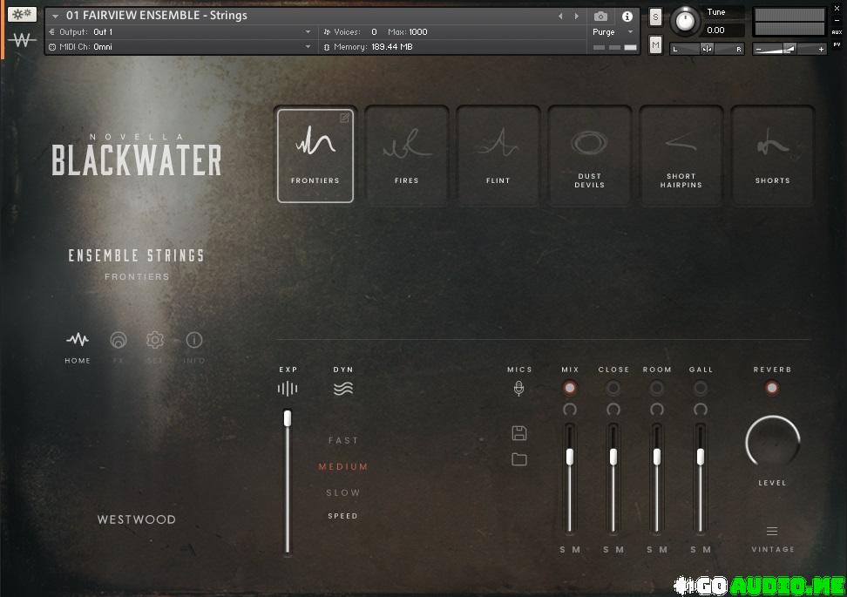847x597 pixels.
Task: Solo the MIX mic channel
Action: pyautogui.click(x=562, y=549)
